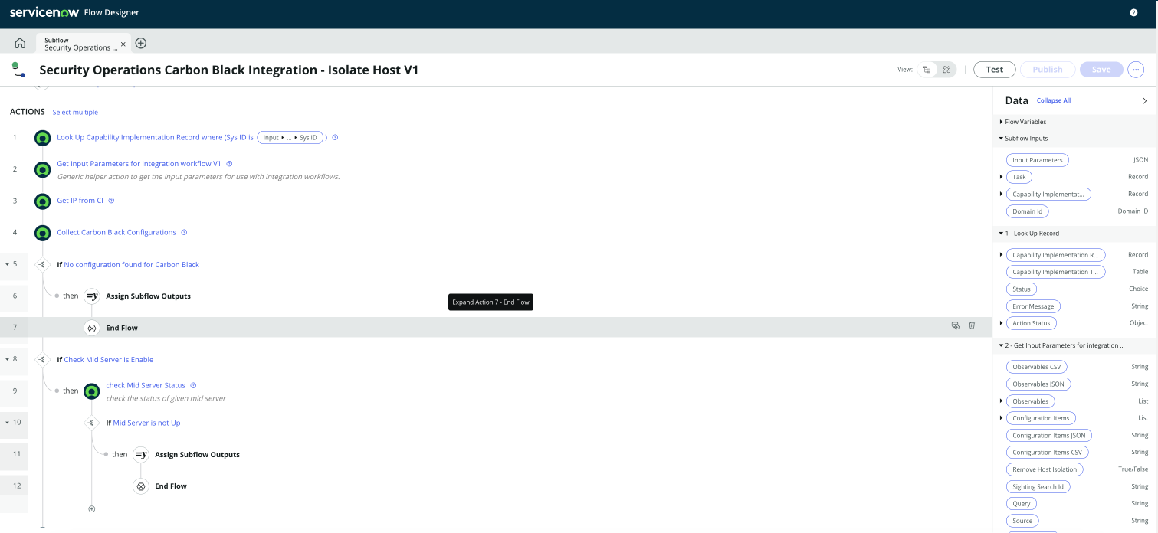Go to the Flow Designer home tab
1158x533 pixels.
tap(20, 43)
